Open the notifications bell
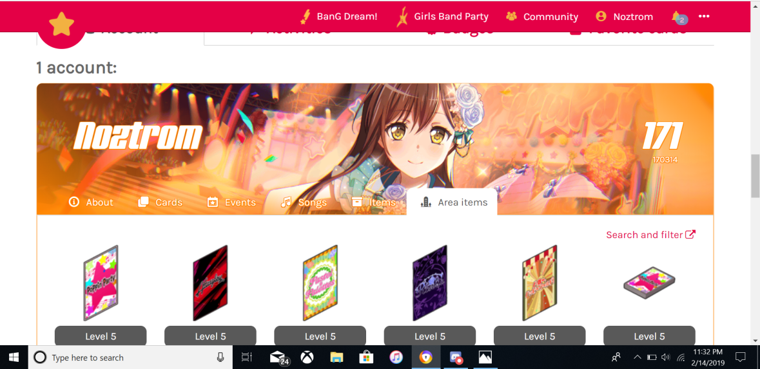760x369 pixels. click(676, 16)
